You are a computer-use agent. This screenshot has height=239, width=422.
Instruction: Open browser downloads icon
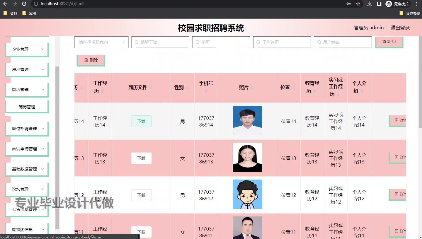point(370,4)
